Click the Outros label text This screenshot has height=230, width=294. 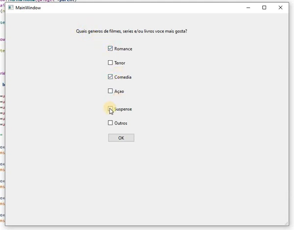click(121, 123)
